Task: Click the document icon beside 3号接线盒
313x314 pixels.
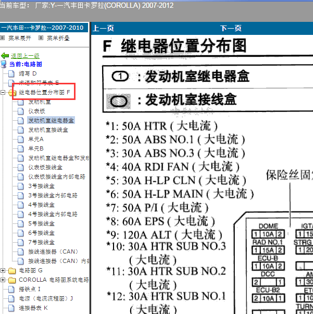Action: [x=21, y=186]
